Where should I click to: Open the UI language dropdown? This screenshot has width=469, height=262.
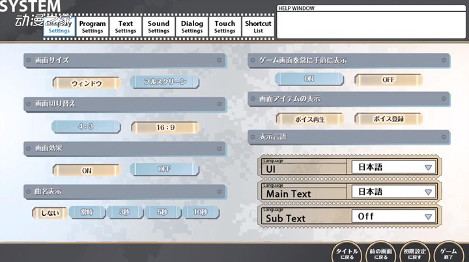coord(393,167)
